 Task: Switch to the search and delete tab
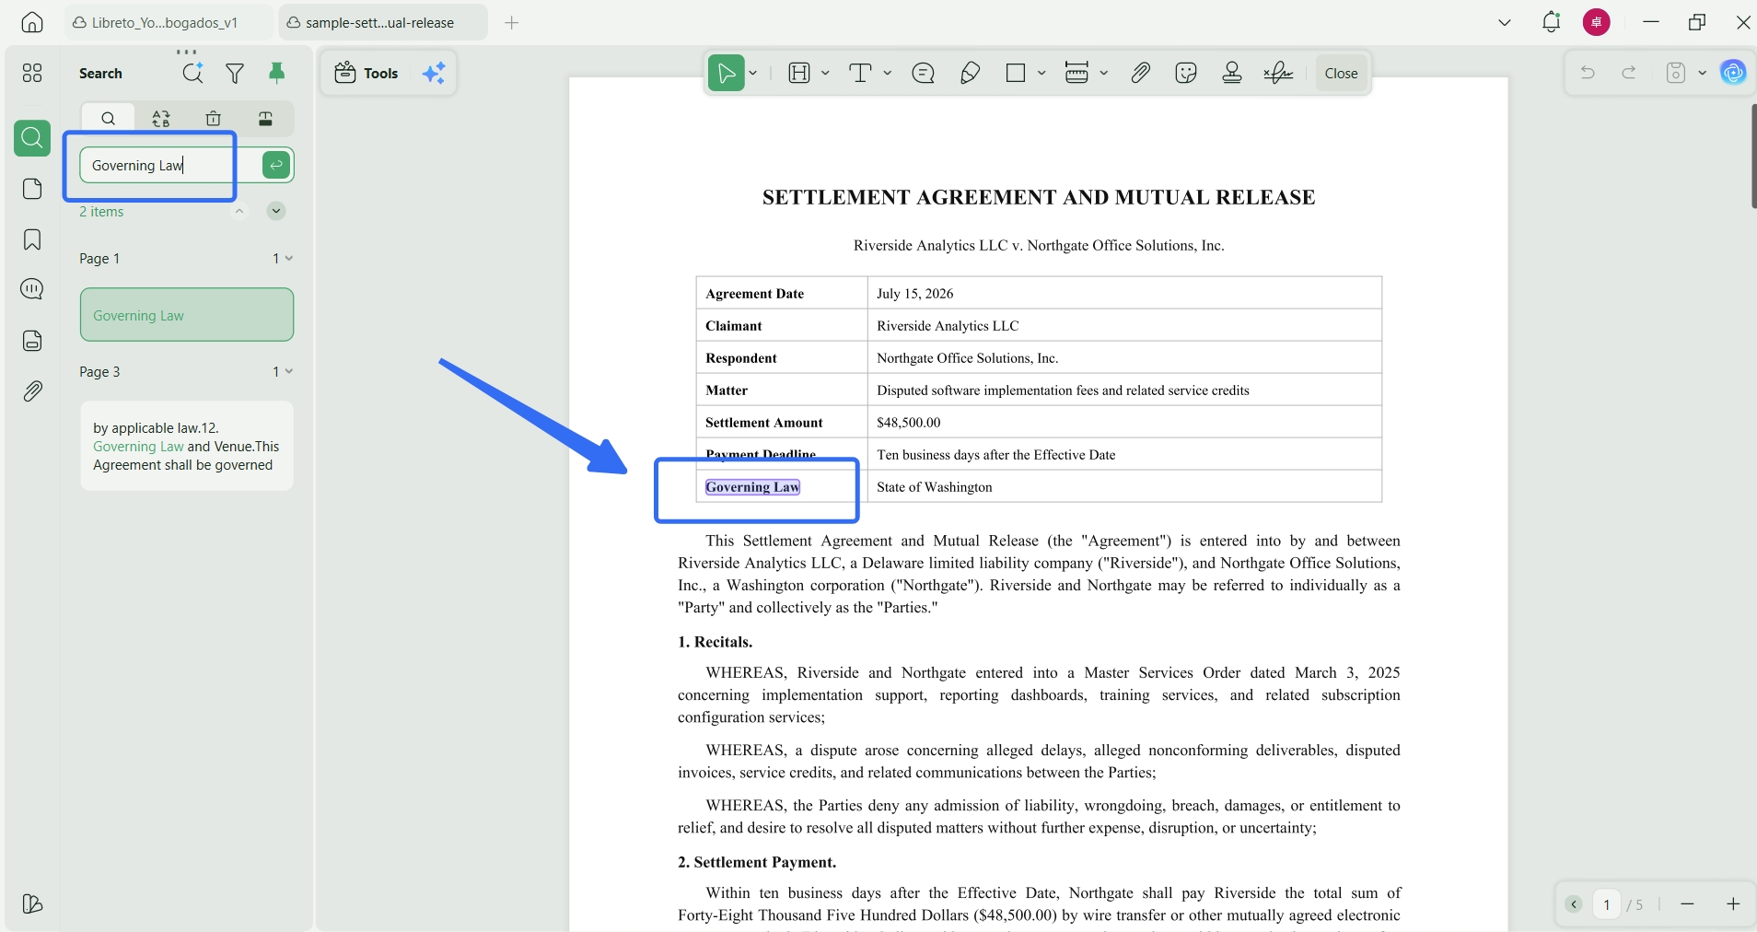coord(214,118)
